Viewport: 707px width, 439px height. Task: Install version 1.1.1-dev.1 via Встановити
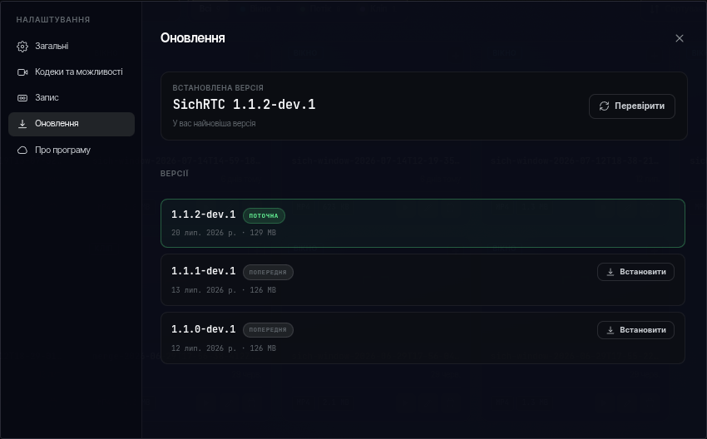coord(635,272)
